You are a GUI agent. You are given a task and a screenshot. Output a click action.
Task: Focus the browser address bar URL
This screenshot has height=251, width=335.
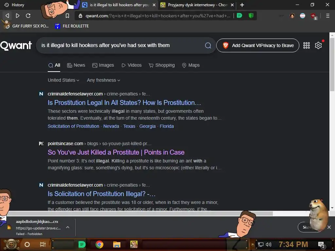tap(158, 16)
